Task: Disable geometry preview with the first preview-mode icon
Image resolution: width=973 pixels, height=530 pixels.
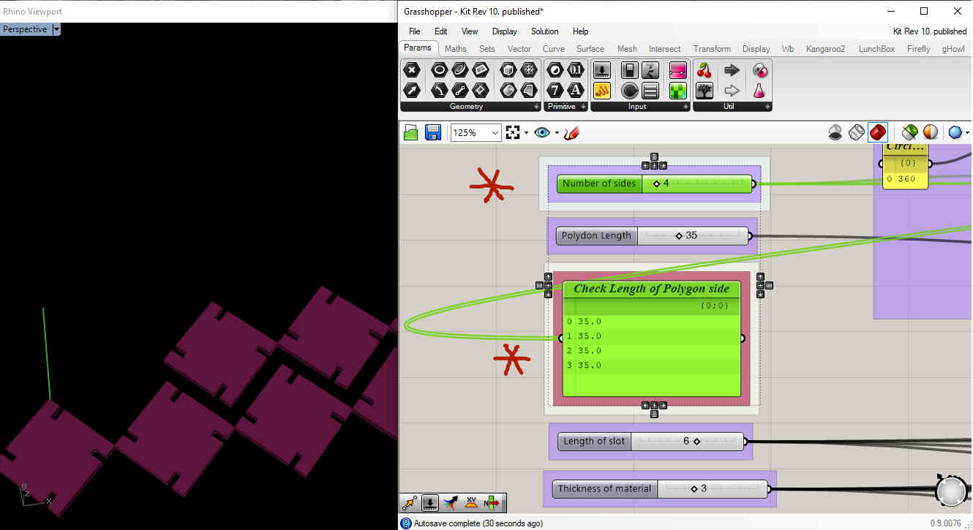Action: click(835, 132)
